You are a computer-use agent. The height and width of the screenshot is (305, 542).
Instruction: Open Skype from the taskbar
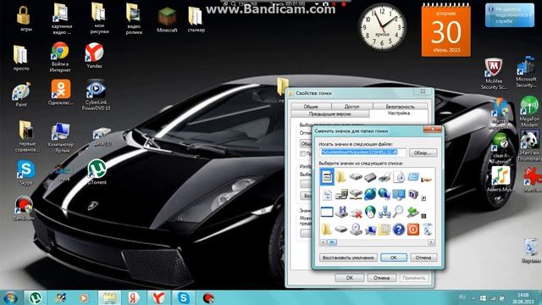click(x=183, y=298)
